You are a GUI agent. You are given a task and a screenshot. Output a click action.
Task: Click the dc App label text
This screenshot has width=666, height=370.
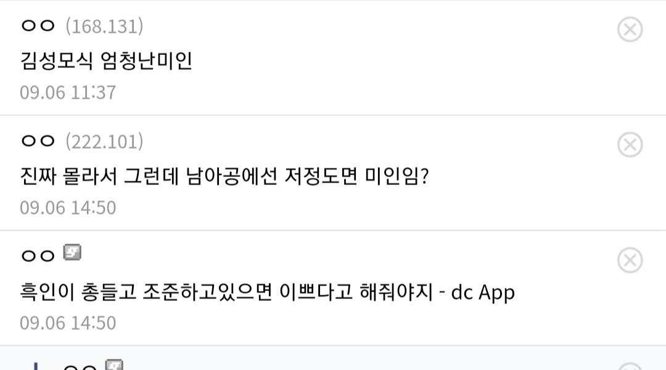(483, 292)
